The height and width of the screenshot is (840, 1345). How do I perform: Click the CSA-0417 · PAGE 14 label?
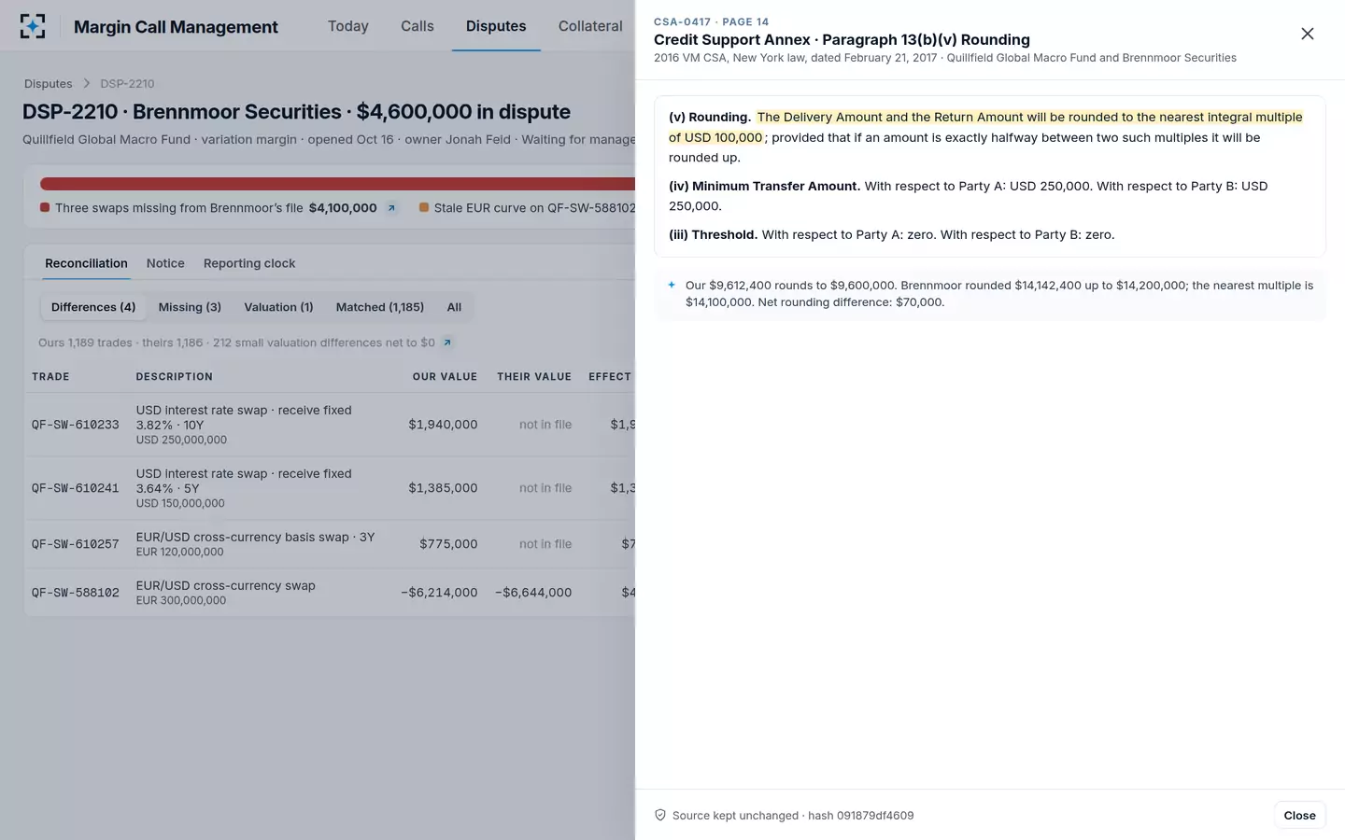[712, 21]
